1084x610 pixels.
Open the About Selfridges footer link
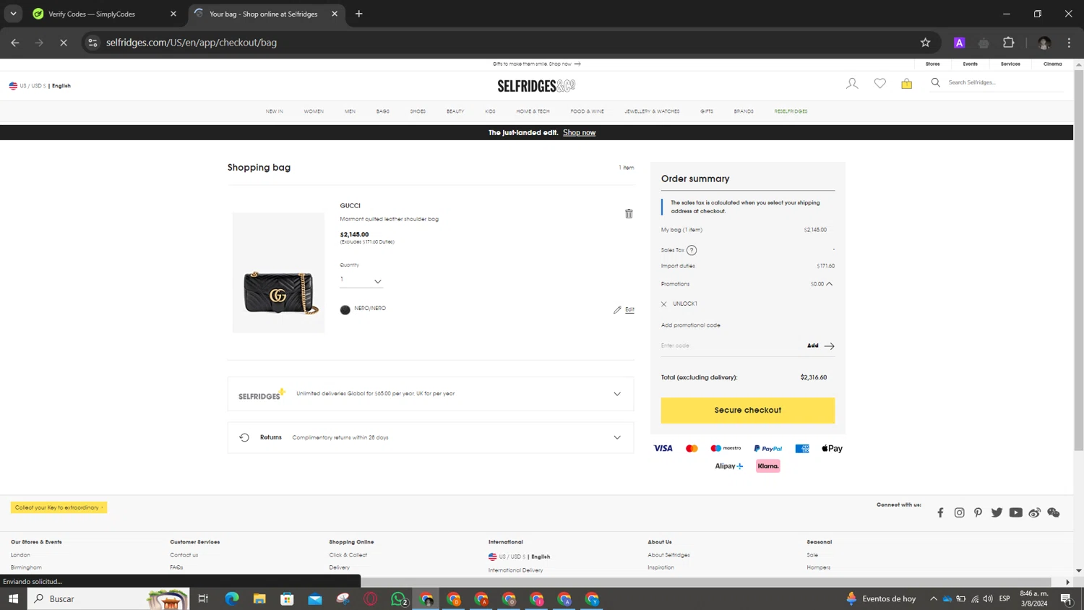coord(668,555)
